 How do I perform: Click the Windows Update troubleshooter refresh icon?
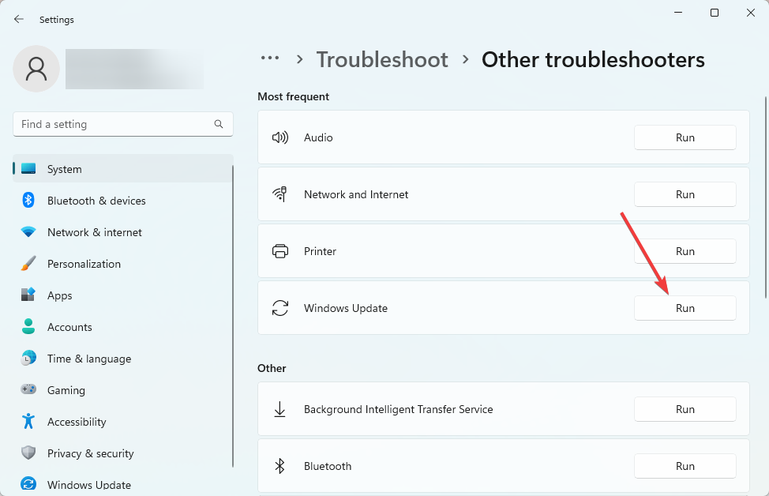point(280,308)
